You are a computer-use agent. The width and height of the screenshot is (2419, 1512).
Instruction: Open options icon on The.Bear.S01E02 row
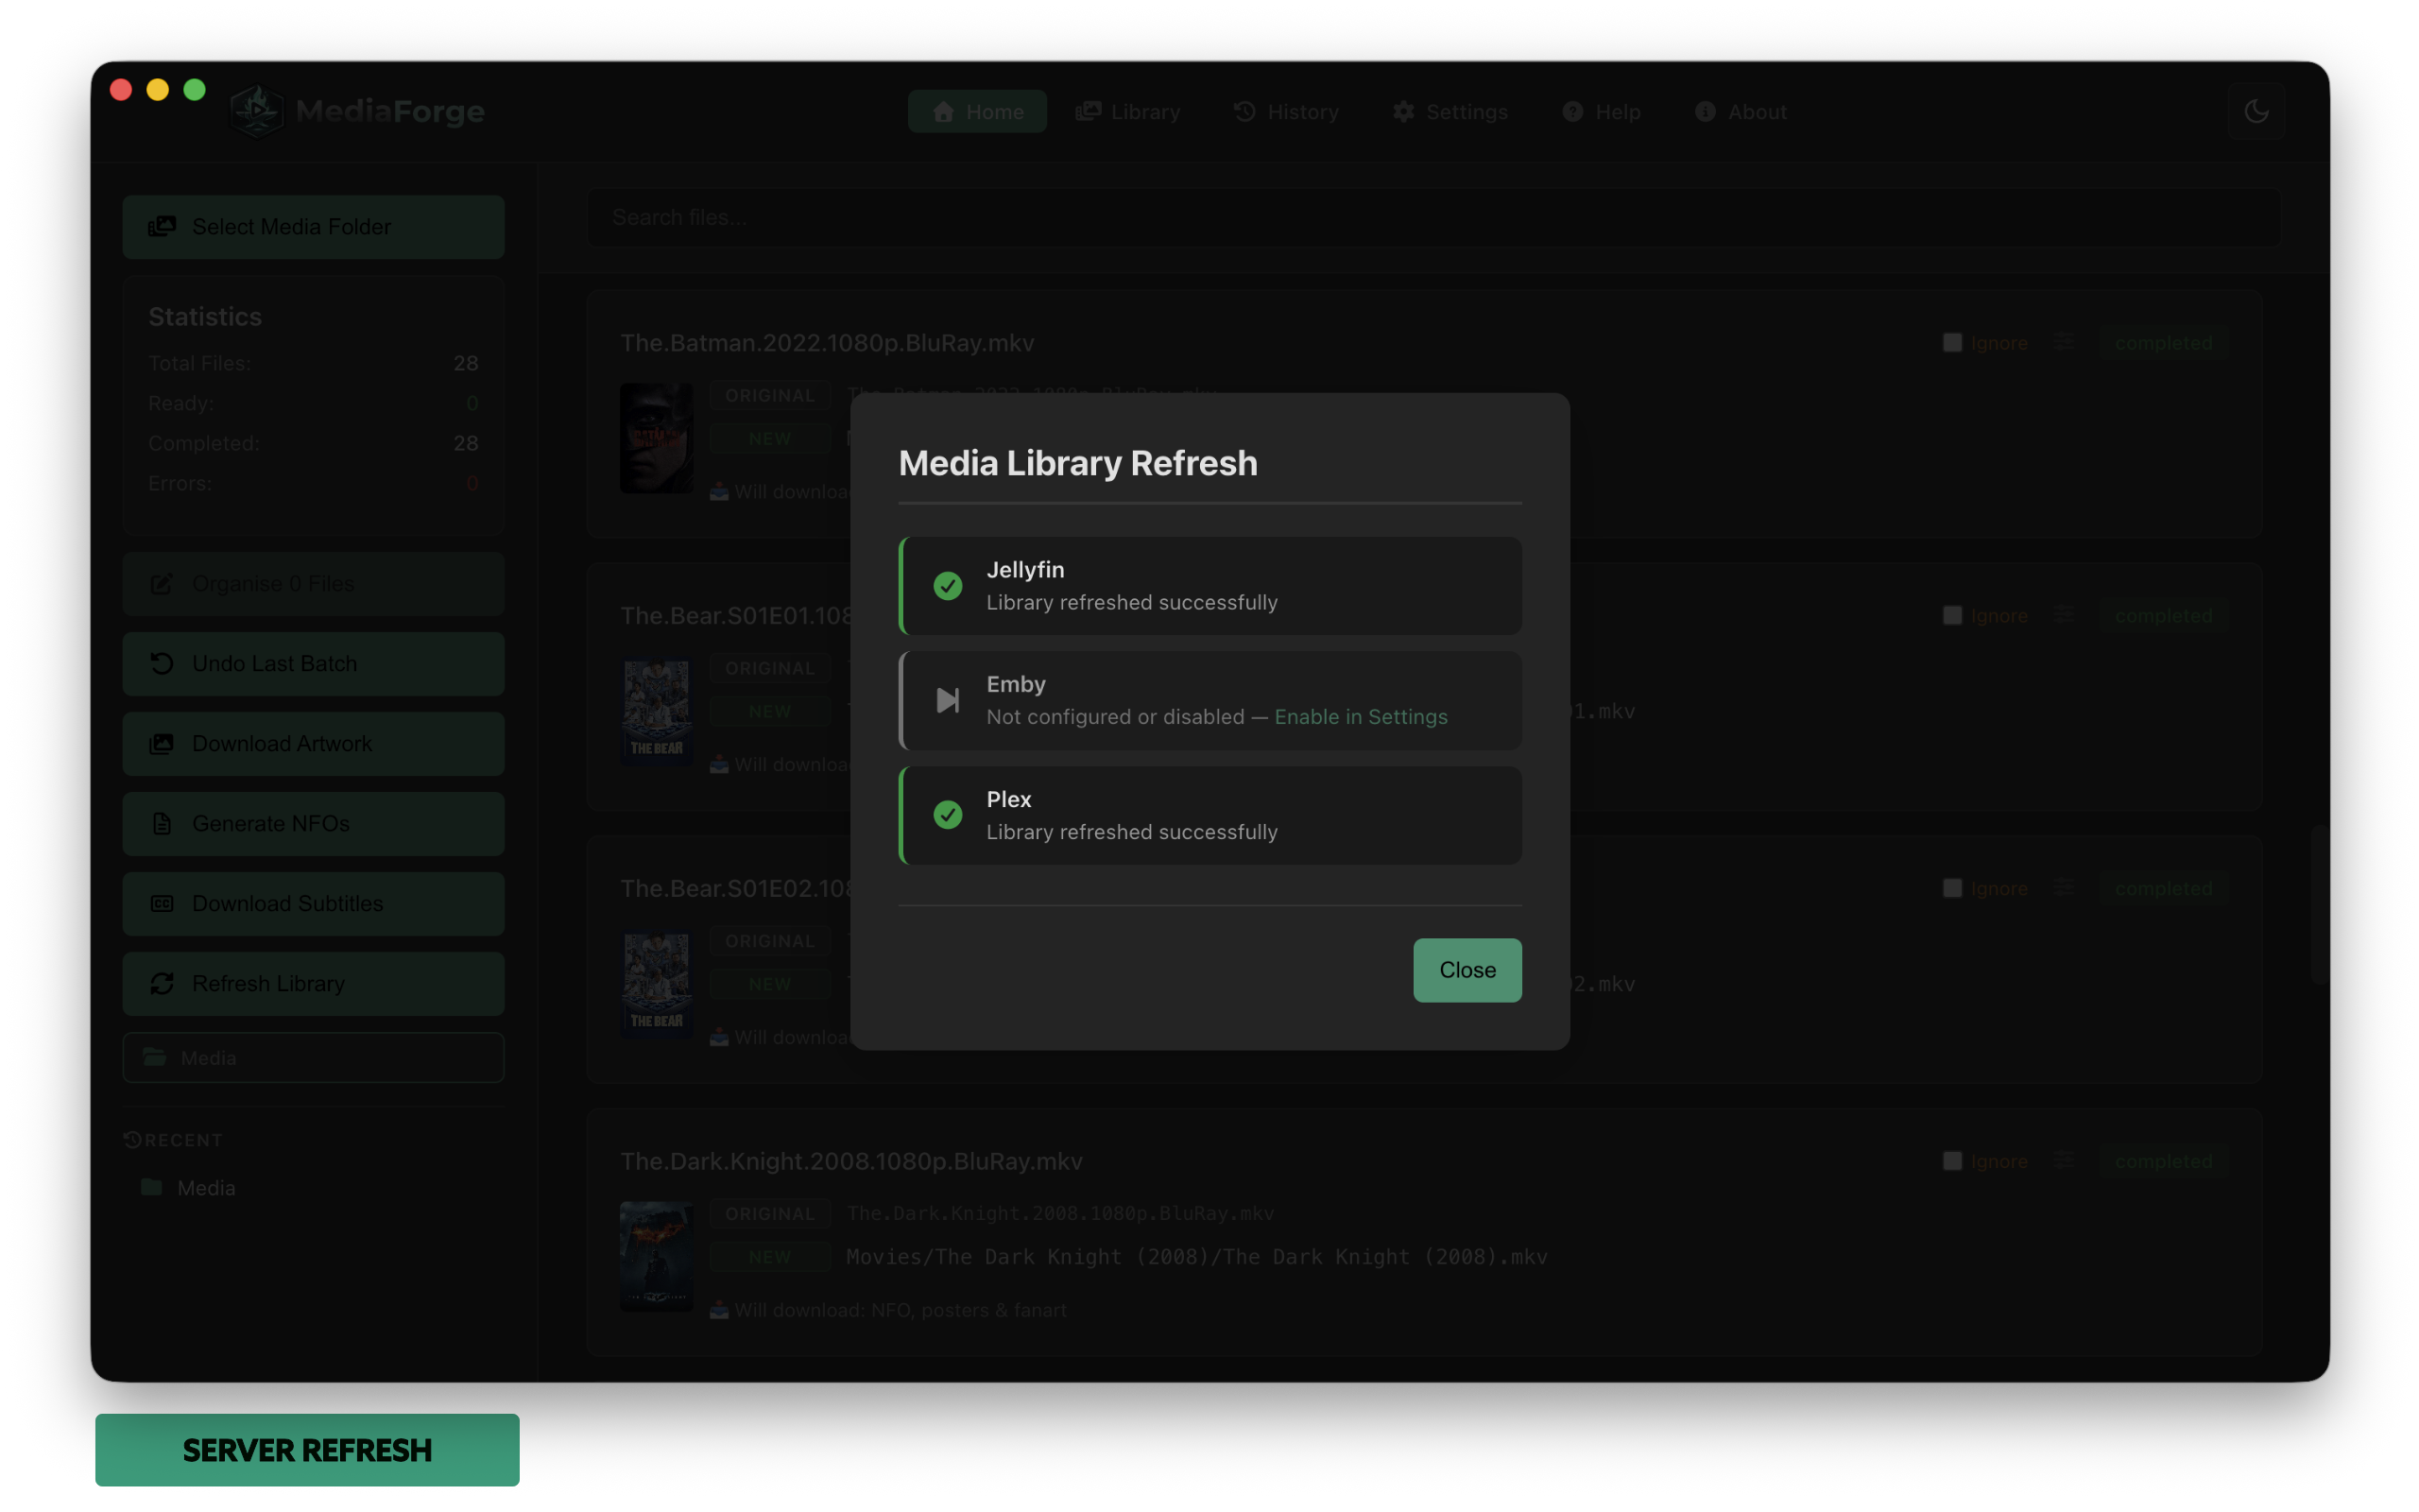pyautogui.click(x=2063, y=888)
